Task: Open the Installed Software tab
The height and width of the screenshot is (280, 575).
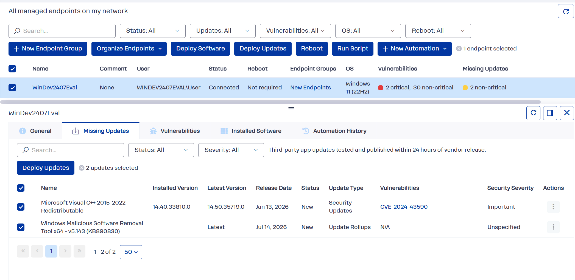Action: click(x=251, y=131)
